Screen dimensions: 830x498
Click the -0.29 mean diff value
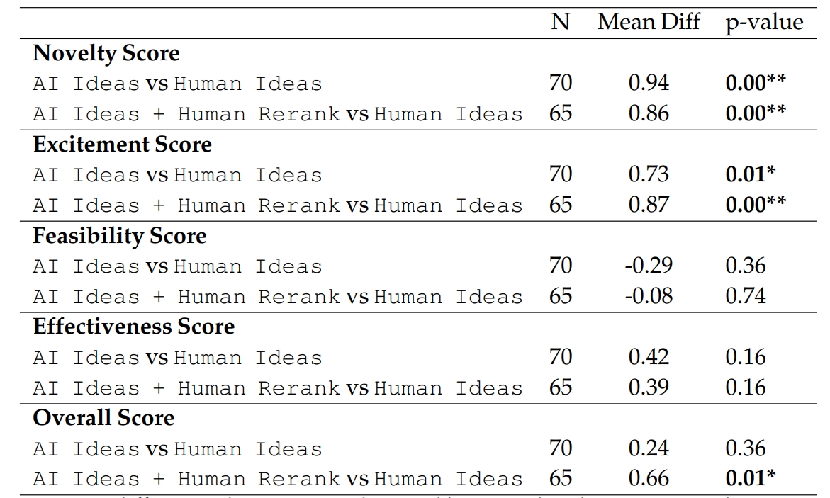648,266
